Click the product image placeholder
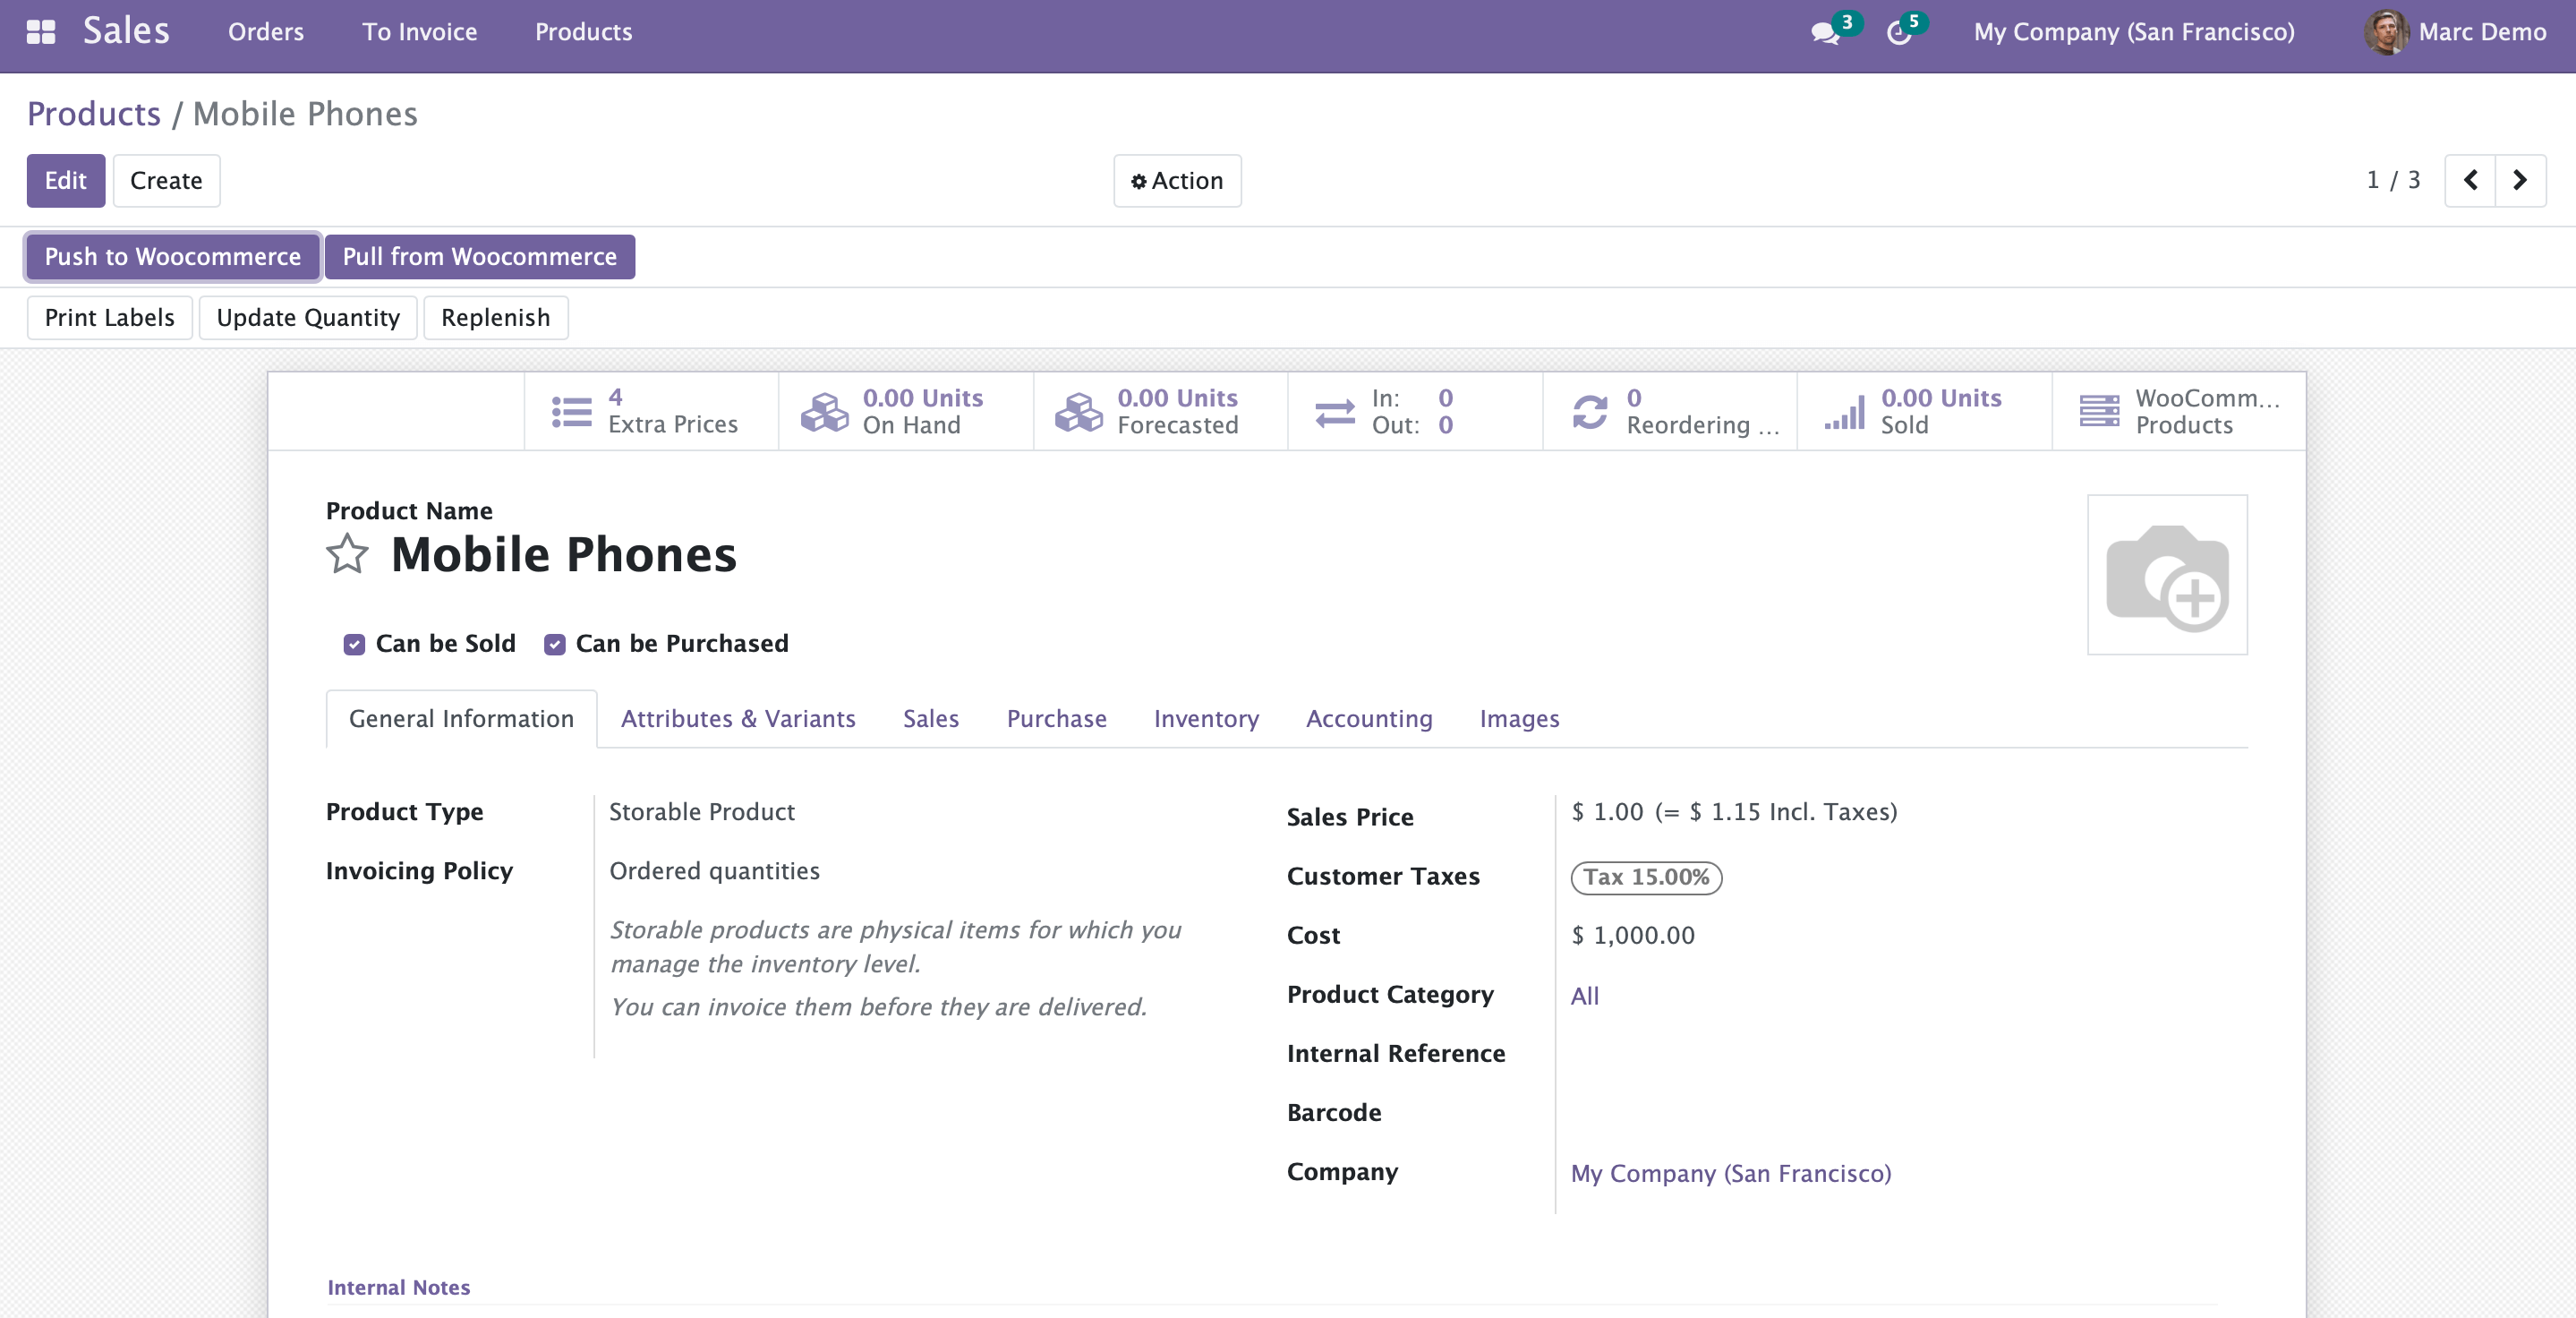 (x=2166, y=575)
